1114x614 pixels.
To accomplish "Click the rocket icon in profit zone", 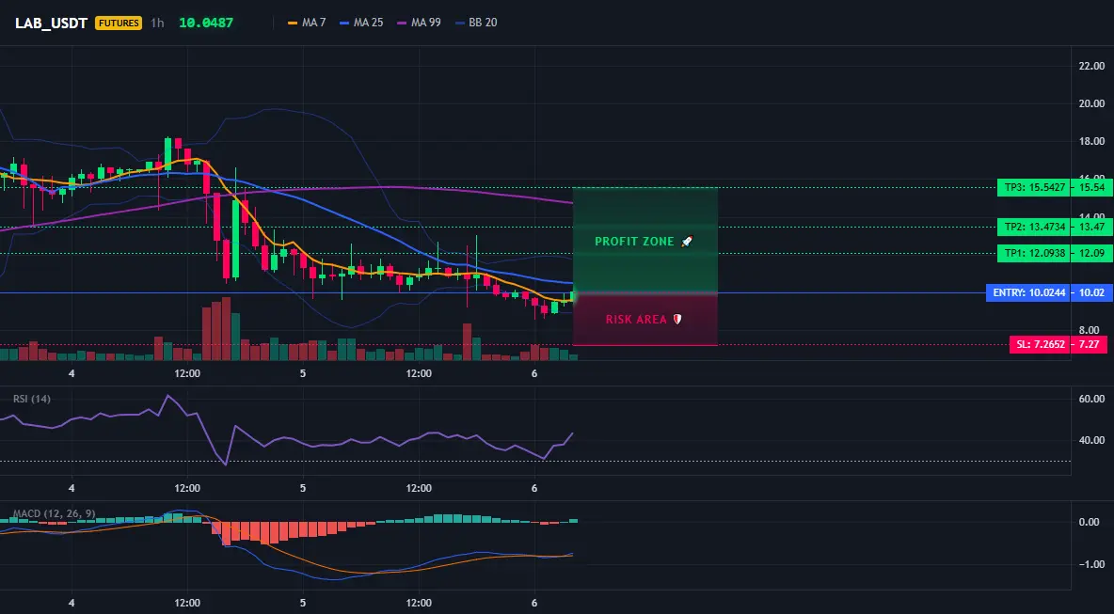I will (686, 242).
